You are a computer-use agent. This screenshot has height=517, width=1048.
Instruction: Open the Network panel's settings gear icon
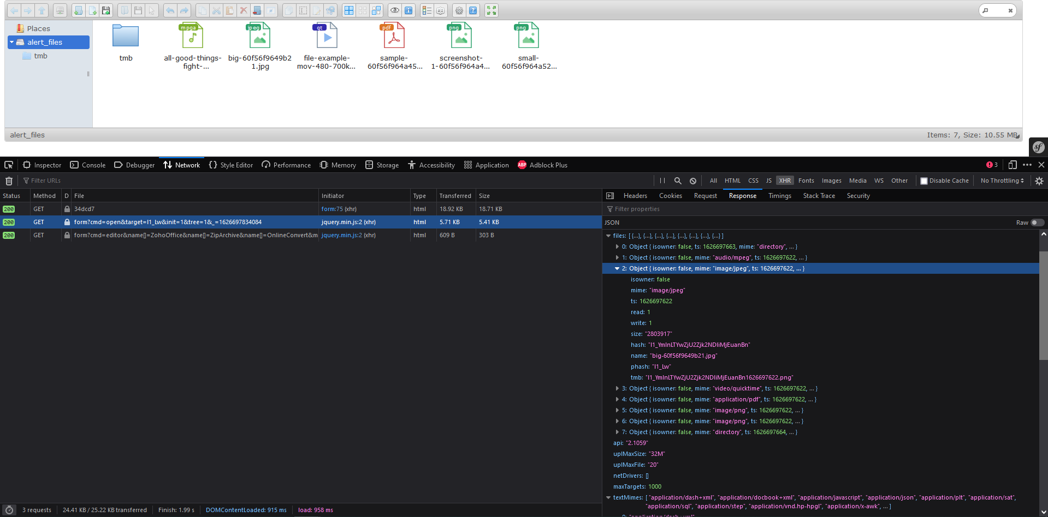[1039, 181]
